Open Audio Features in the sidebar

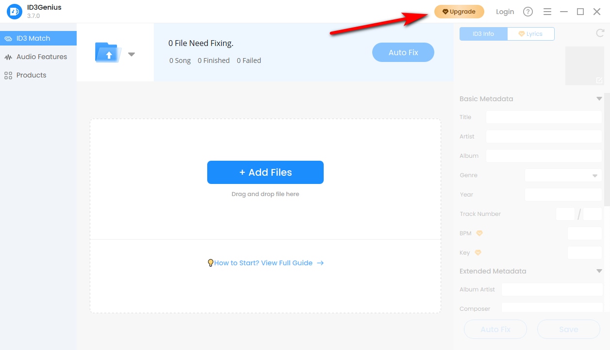pos(41,57)
